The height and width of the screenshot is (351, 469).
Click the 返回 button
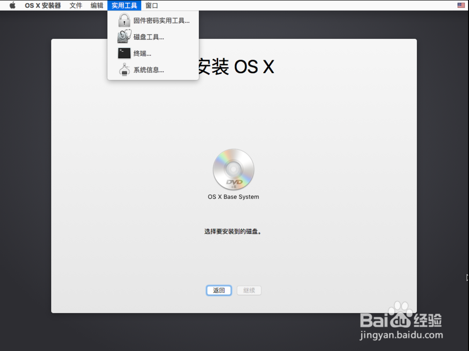(219, 290)
